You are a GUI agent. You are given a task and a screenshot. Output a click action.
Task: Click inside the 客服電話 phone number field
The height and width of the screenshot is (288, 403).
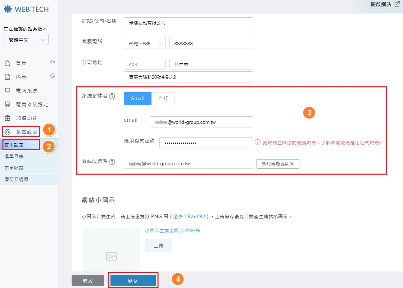[211, 43]
